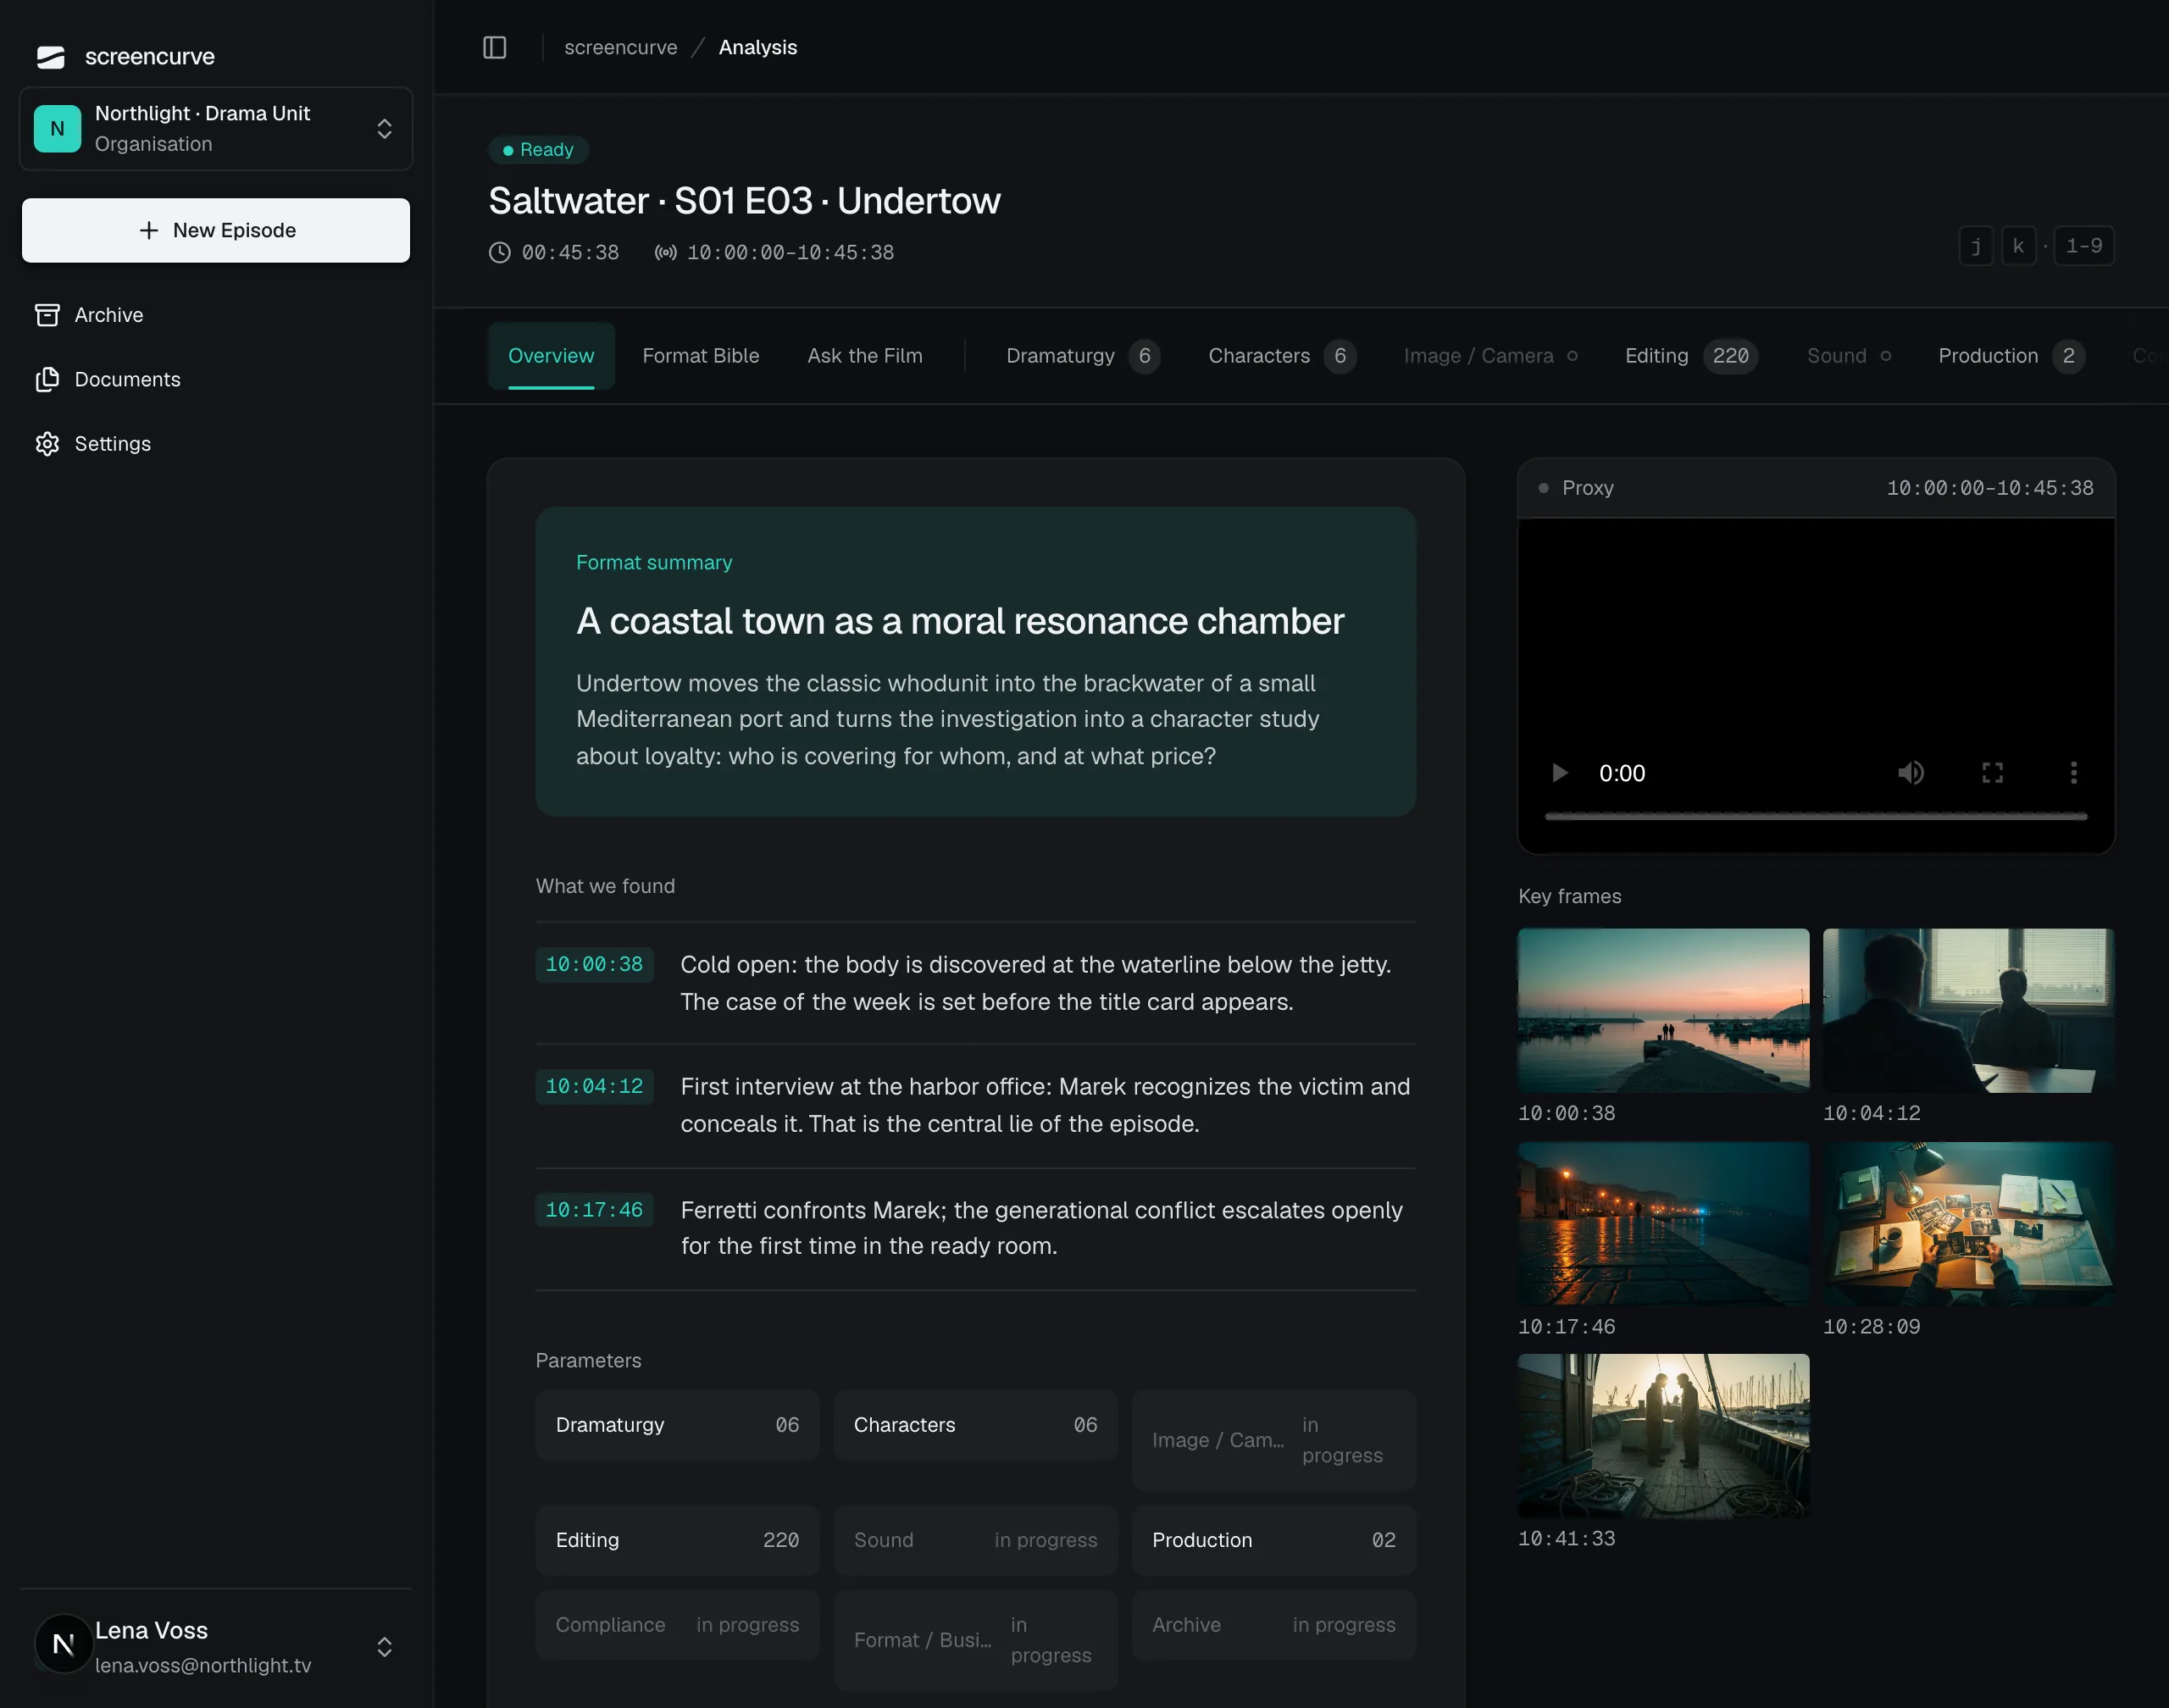The width and height of the screenshot is (2169, 1708).
Task: Open the Archive in progress parameter card
Action: 1273,1625
